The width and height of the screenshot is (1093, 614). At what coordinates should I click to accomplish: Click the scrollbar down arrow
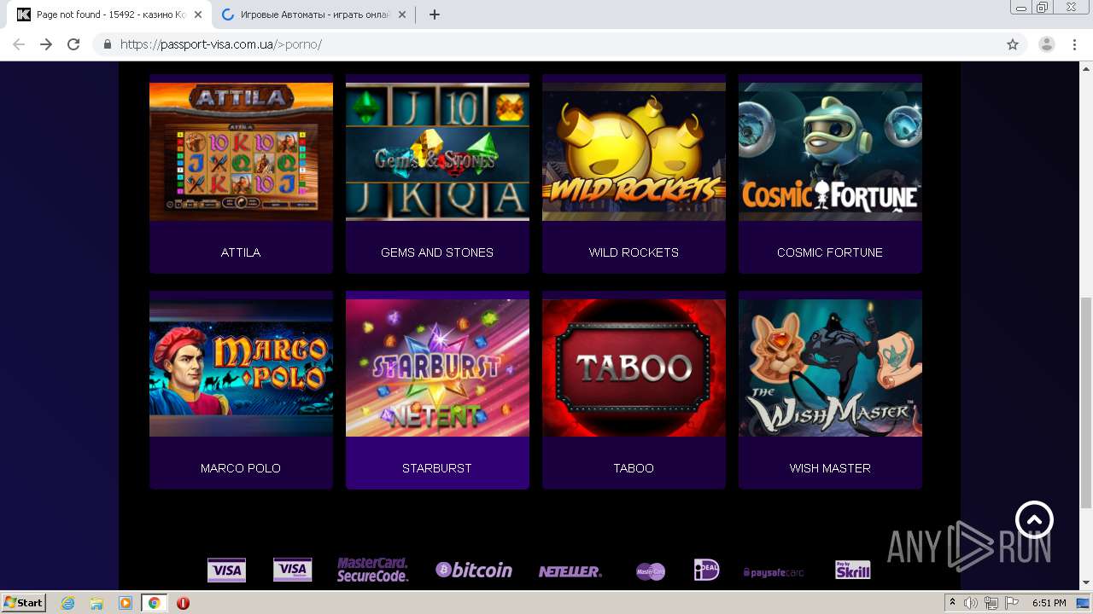point(1086,583)
